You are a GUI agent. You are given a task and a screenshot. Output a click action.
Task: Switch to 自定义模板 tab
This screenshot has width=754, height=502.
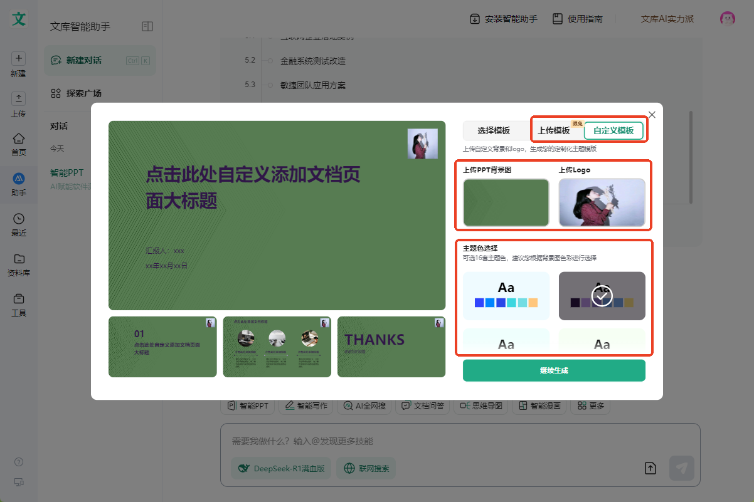coord(613,130)
